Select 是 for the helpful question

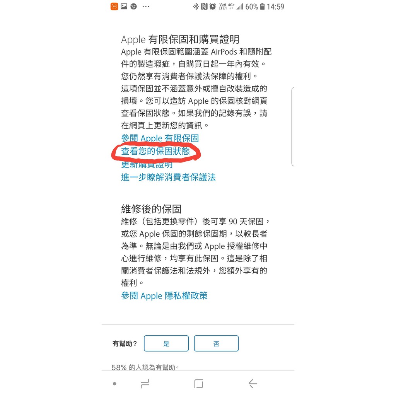tap(166, 343)
